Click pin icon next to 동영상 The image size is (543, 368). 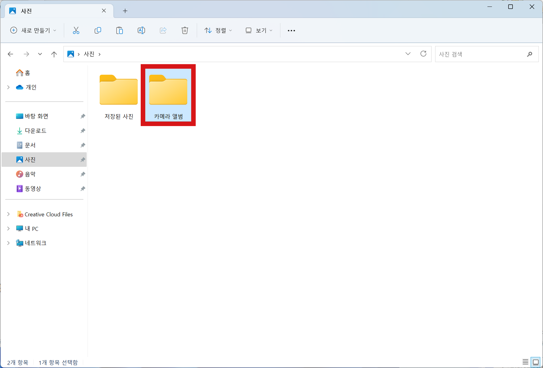[x=83, y=189]
